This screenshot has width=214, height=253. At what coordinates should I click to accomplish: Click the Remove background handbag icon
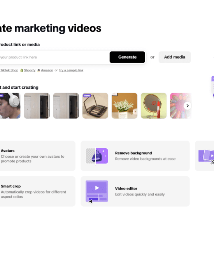click(97, 156)
